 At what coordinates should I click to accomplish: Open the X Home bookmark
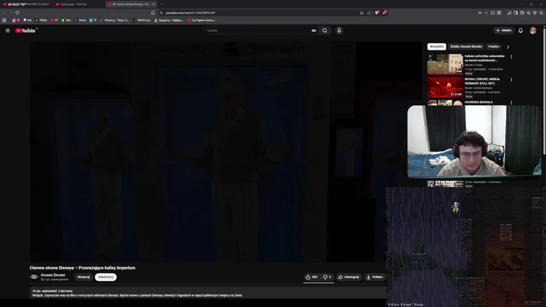tap(80, 20)
